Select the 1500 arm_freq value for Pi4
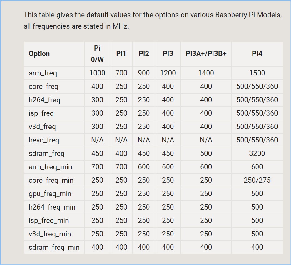The width and height of the screenshot is (291, 265). click(257, 73)
